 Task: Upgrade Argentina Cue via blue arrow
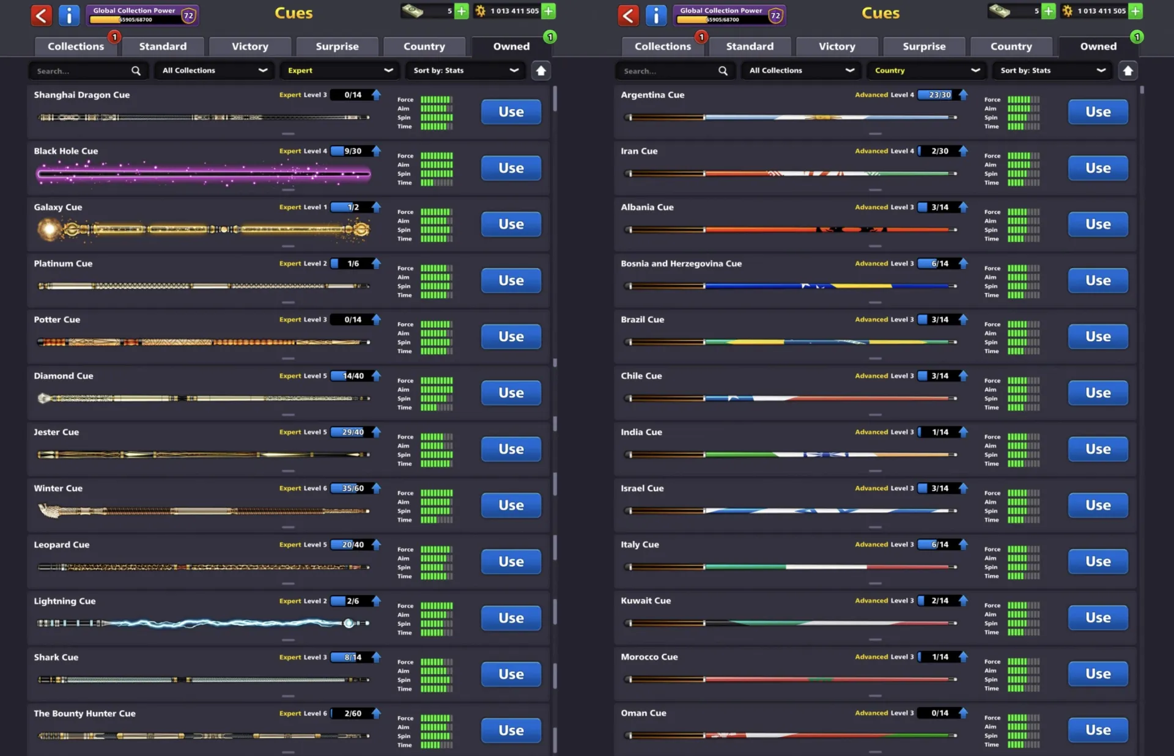(x=963, y=95)
